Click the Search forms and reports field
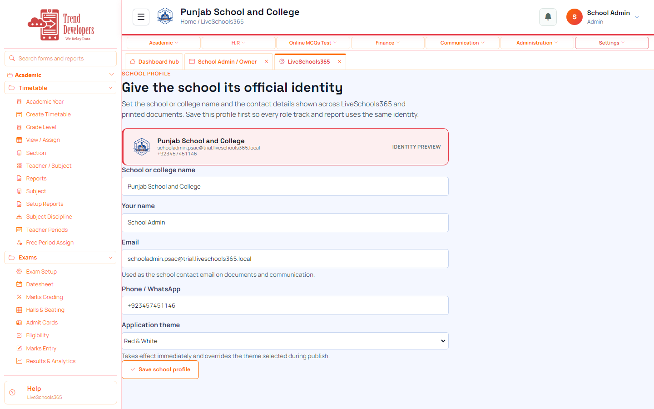Viewport: 654px width, 409px height. tap(60, 59)
